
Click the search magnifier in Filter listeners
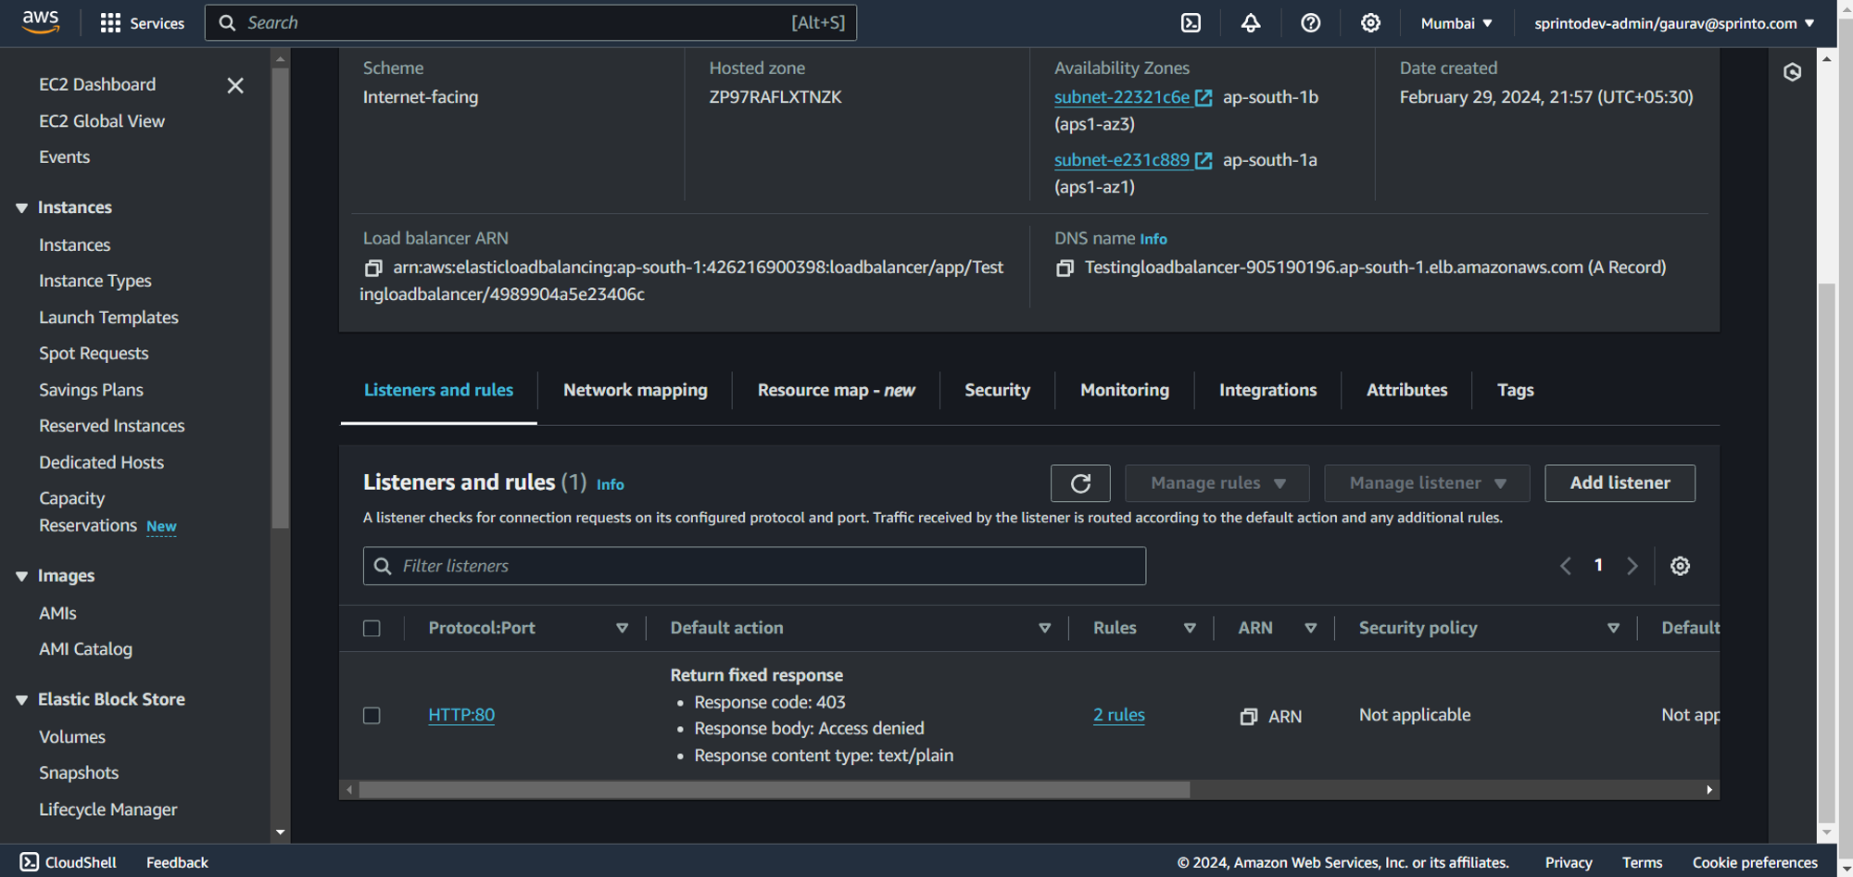pos(383,566)
